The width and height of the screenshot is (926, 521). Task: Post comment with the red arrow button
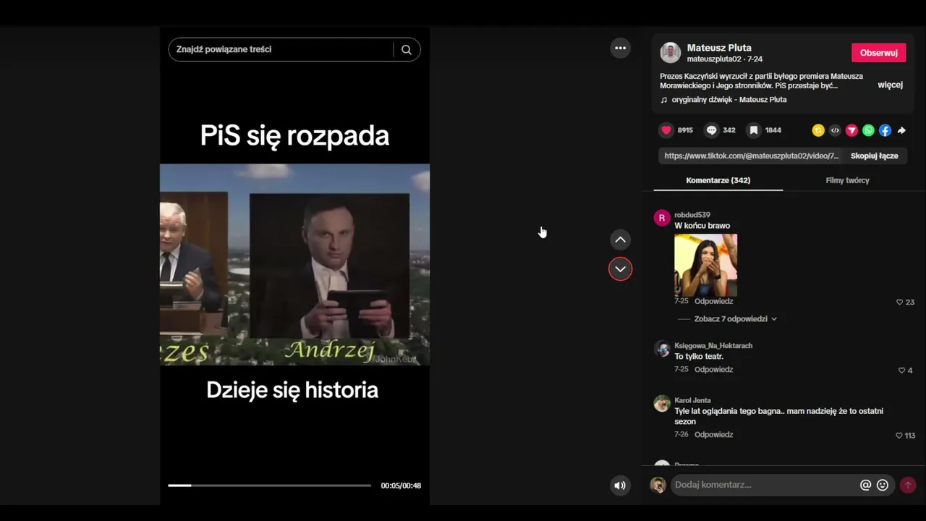click(907, 485)
